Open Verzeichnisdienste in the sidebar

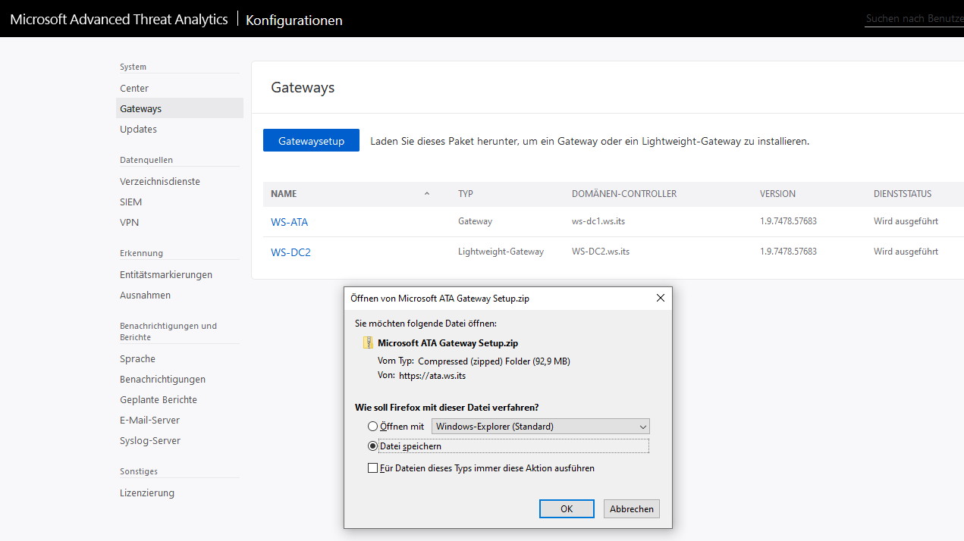[160, 182]
